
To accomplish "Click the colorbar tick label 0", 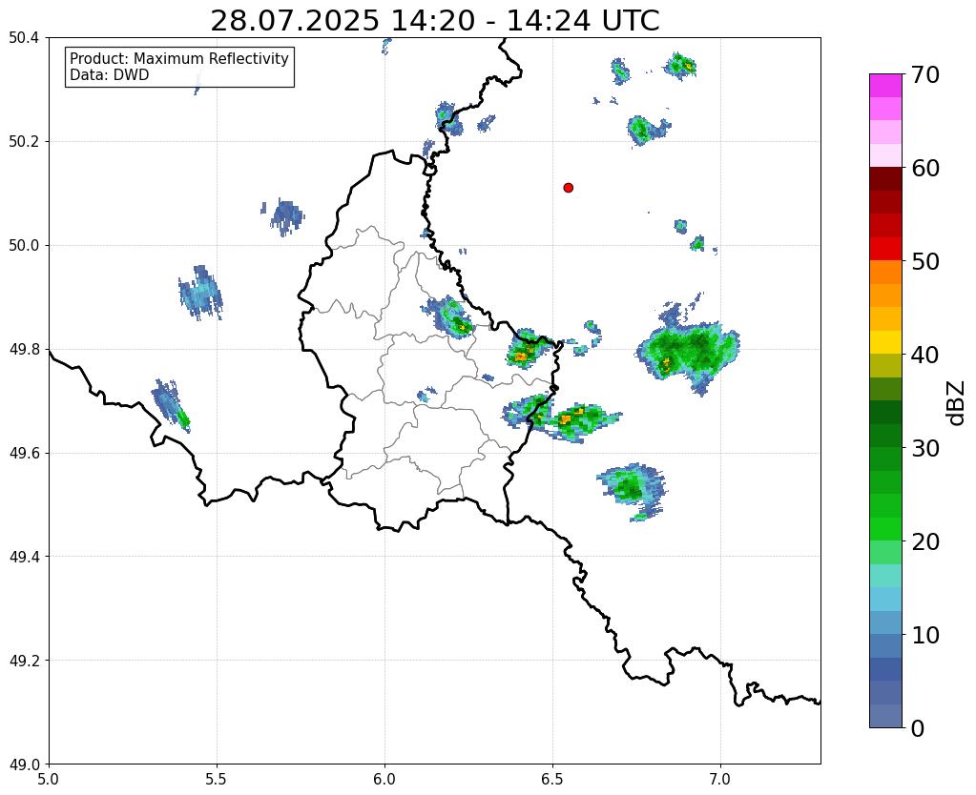I will coord(918,728).
